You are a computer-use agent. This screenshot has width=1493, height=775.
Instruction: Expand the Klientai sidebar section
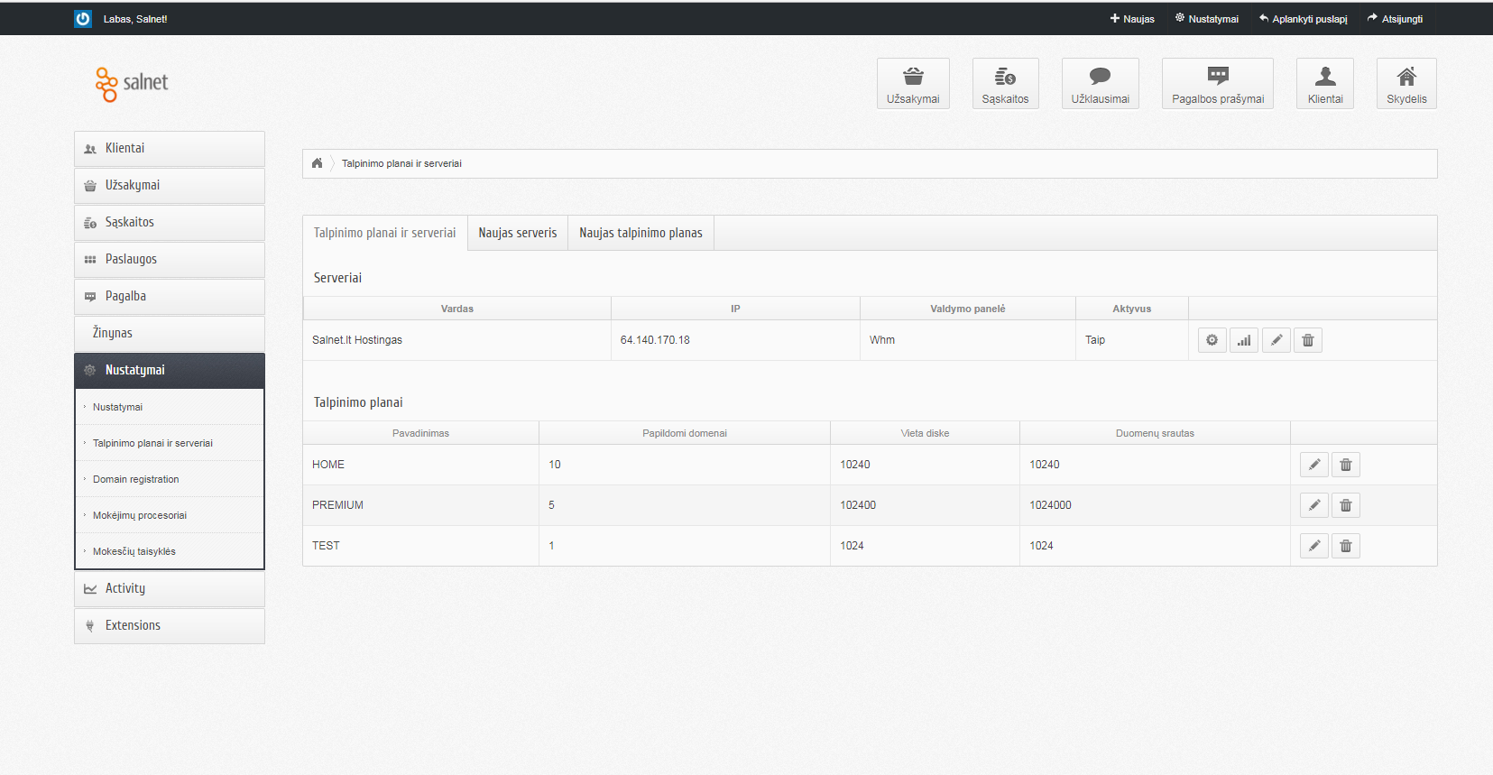[170, 149]
